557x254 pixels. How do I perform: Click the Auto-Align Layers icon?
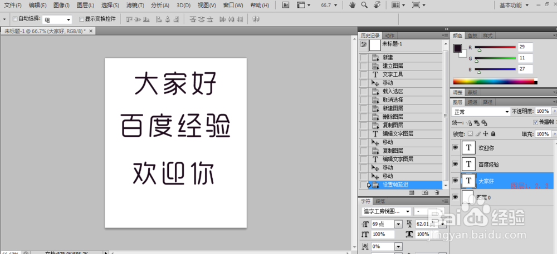click(x=256, y=19)
